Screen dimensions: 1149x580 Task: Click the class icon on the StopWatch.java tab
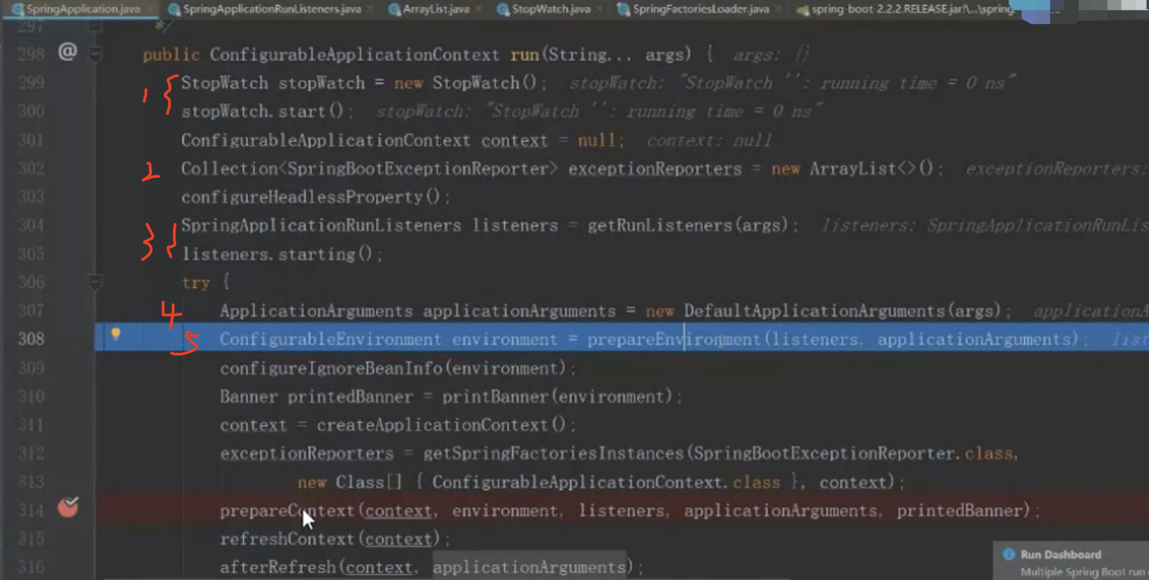(502, 9)
